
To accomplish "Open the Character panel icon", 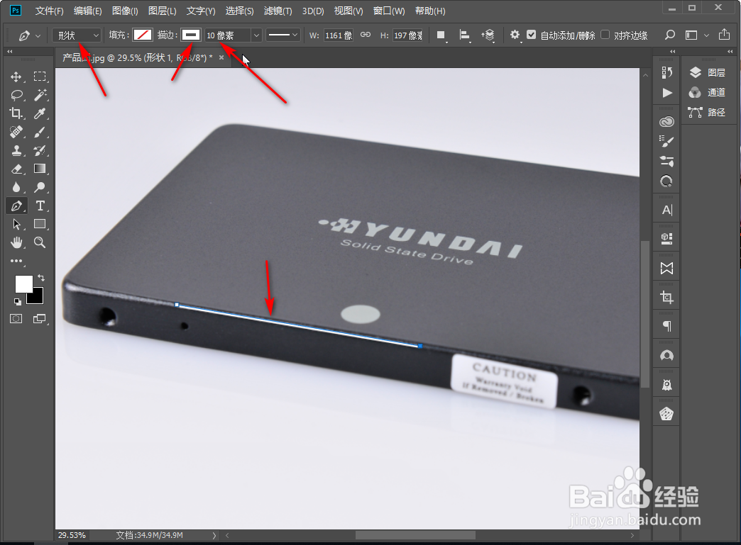I will tap(666, 210).
